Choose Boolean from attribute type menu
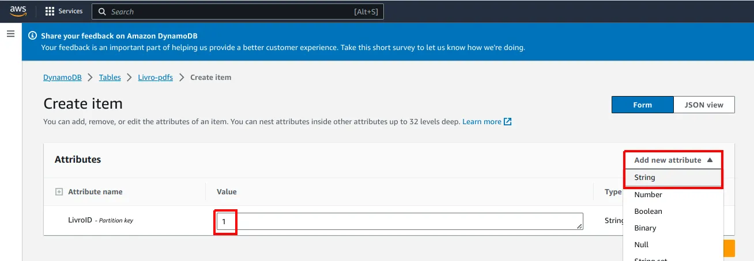Screen dimensions: 754x261 pos(673,212)
